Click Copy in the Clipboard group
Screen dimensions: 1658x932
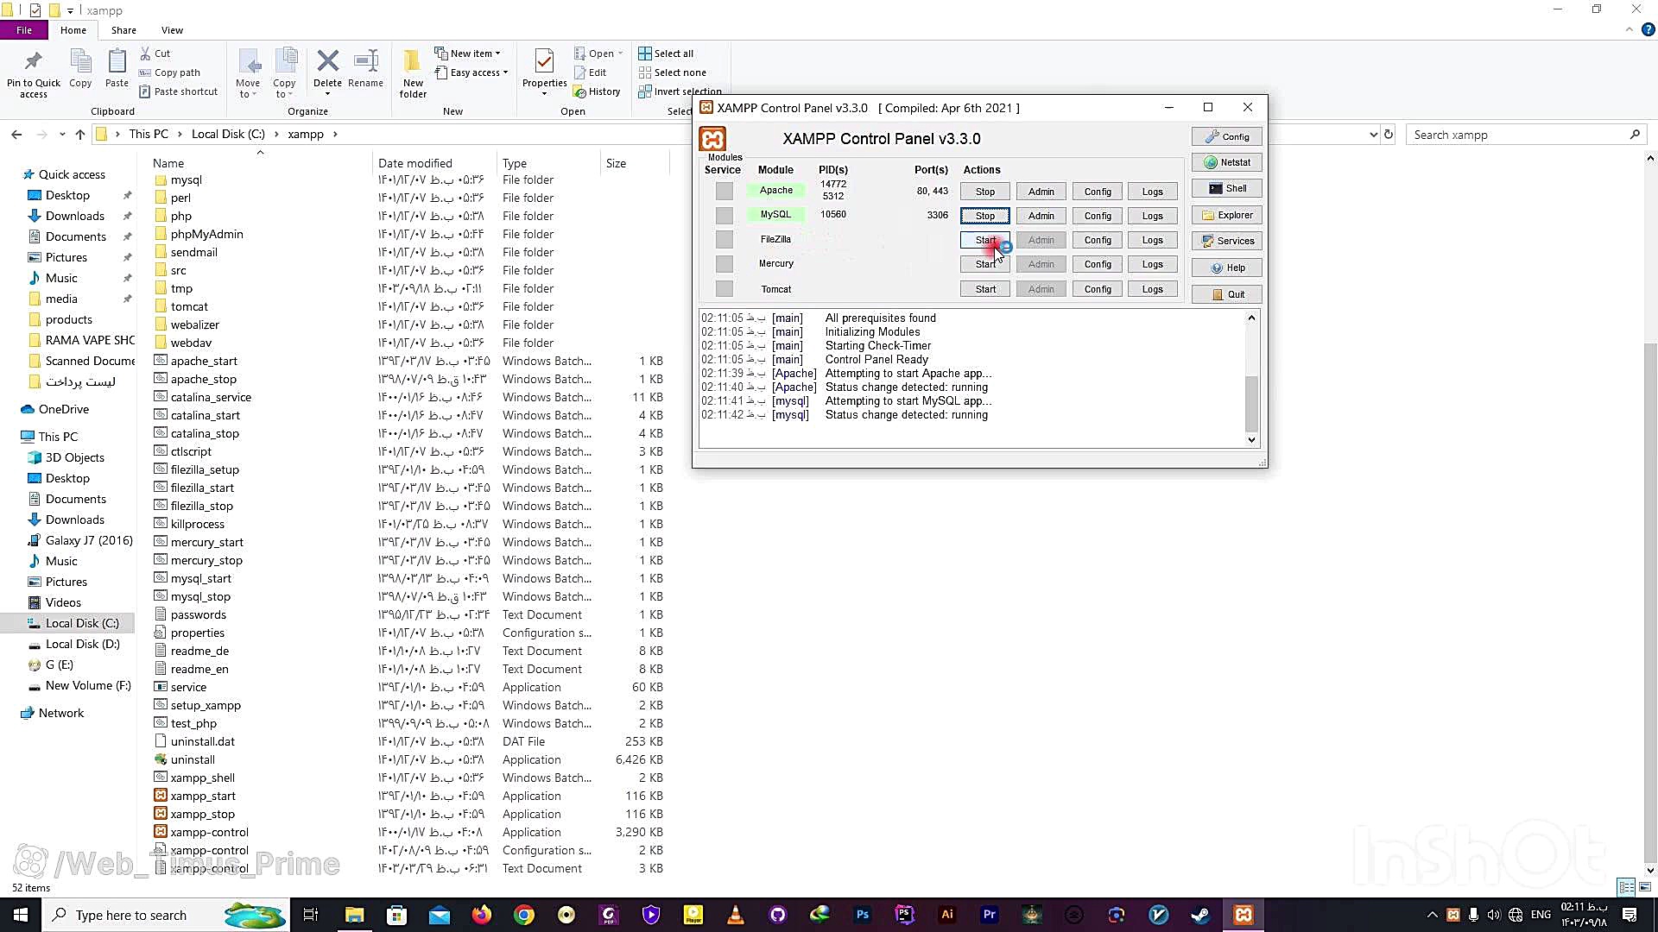(x=80, y=69)
